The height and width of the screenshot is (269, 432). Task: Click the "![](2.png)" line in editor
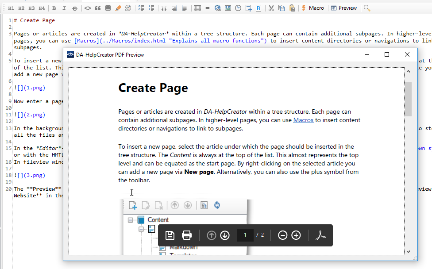[x=30, y=115]
